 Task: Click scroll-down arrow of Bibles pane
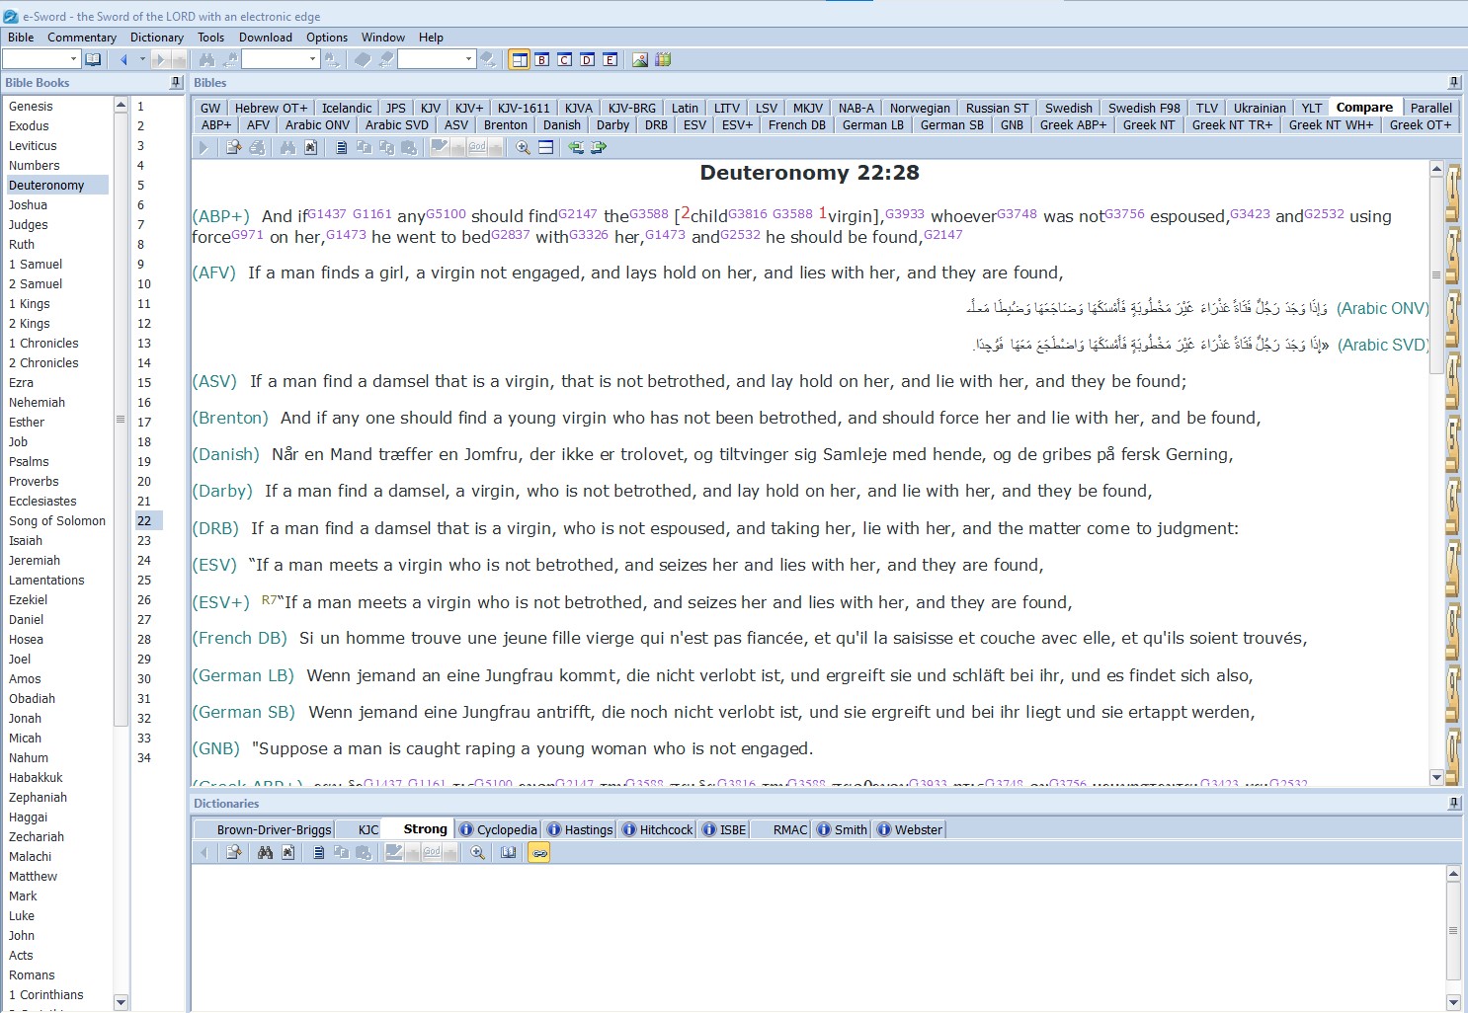(x=1436, y=777)
